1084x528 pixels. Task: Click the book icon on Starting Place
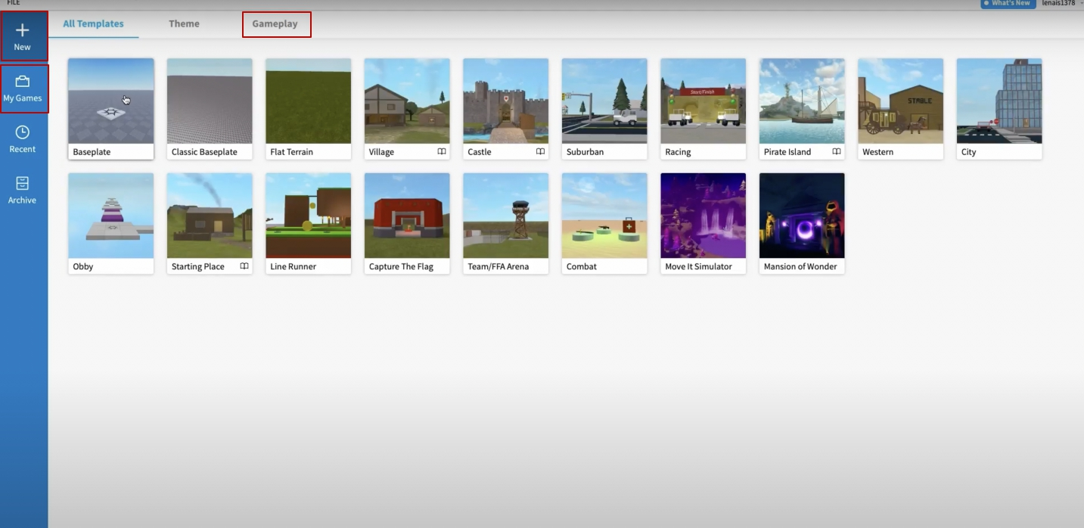[244, 266]
